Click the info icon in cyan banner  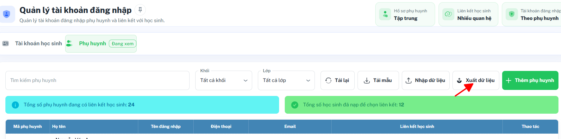coord(15,105)
